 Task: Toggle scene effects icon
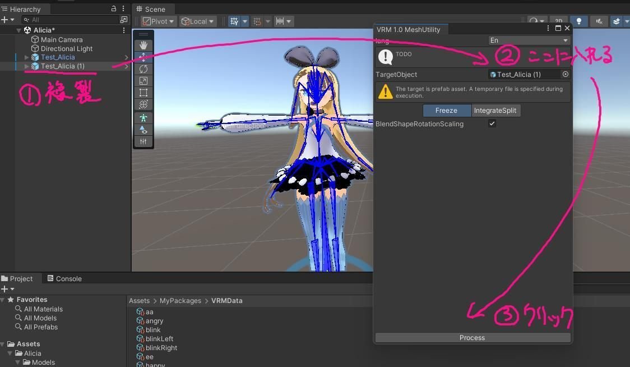pos(617,21)
